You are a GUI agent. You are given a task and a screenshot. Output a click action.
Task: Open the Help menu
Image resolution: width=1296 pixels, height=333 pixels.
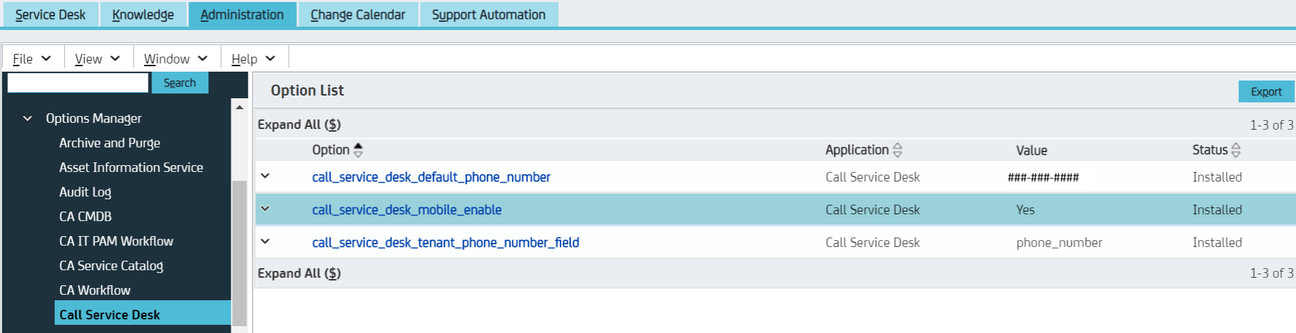click(x=253, y=59)
